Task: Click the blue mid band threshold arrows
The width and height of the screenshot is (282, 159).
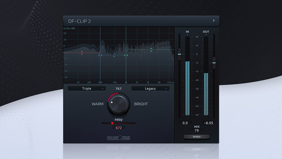Action: (x=114, y=55)
